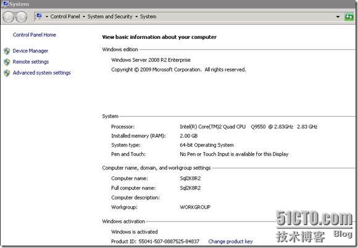Screen dimensions: 358x248
Task: Open the address bar history dropdown arrow
Action: point(338,17)
